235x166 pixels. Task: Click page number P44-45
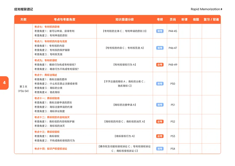(173, 31)
